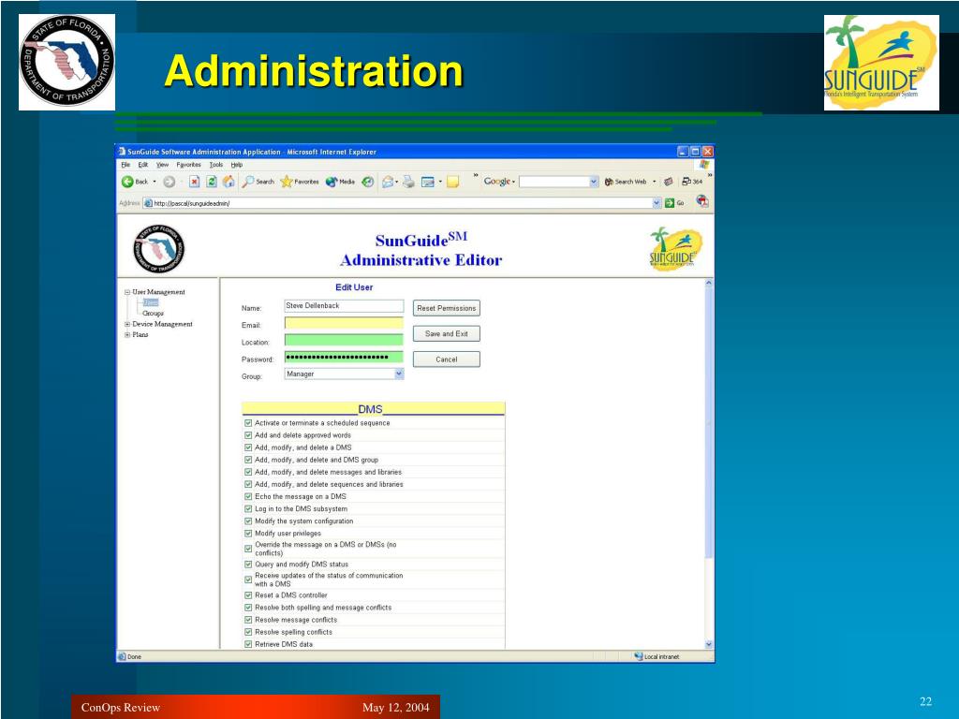This screenshot has height=719, width=959.
Task: Expand the Device Management tree node
Action: (127, 325)
